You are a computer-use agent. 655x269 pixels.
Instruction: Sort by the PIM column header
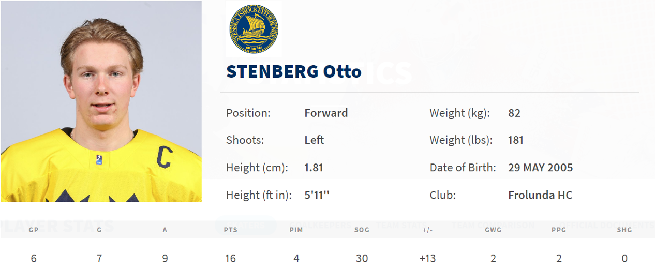click(x=296, y=230)
